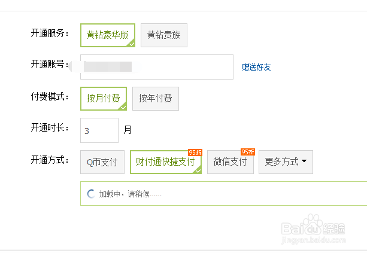This screenshot has width=367, height=253.
Task: Switch to 按年付费 payment mode
Action: pos(156,99)
